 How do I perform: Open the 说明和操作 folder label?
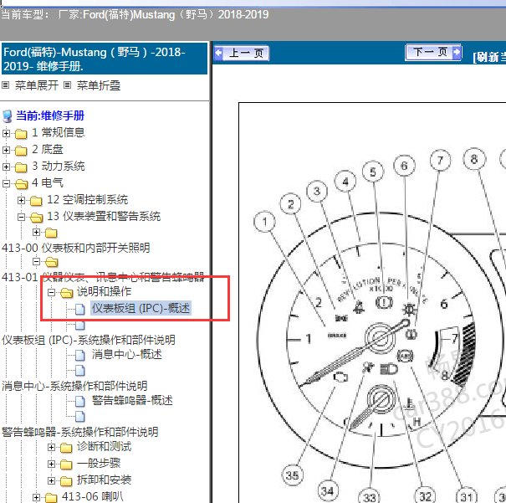(x=104, y=291)
